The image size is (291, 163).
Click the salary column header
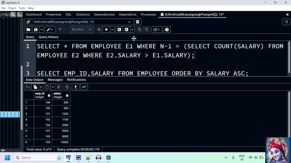(61, 95)
